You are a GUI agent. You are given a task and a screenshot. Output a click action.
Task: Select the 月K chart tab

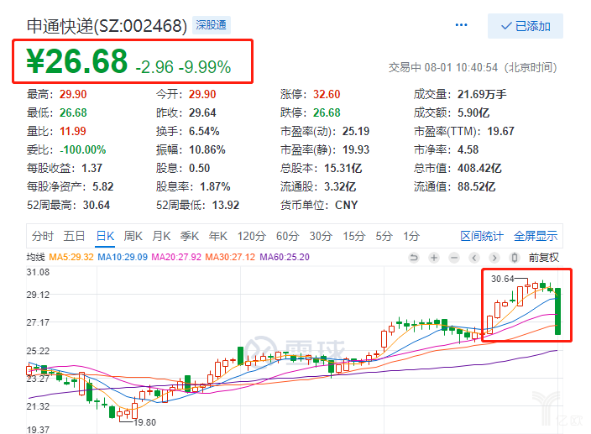point(161,236)
